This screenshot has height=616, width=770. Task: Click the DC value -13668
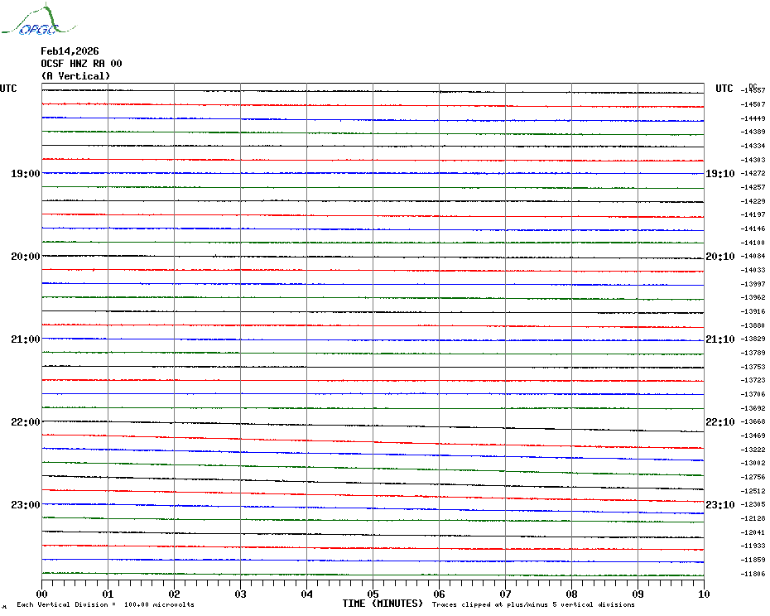pos(753,421)
